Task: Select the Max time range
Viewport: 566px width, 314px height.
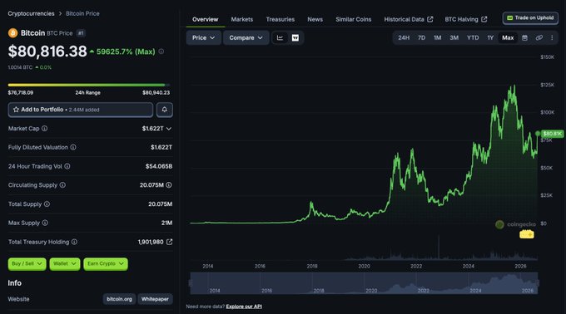Action: point(508,38)
